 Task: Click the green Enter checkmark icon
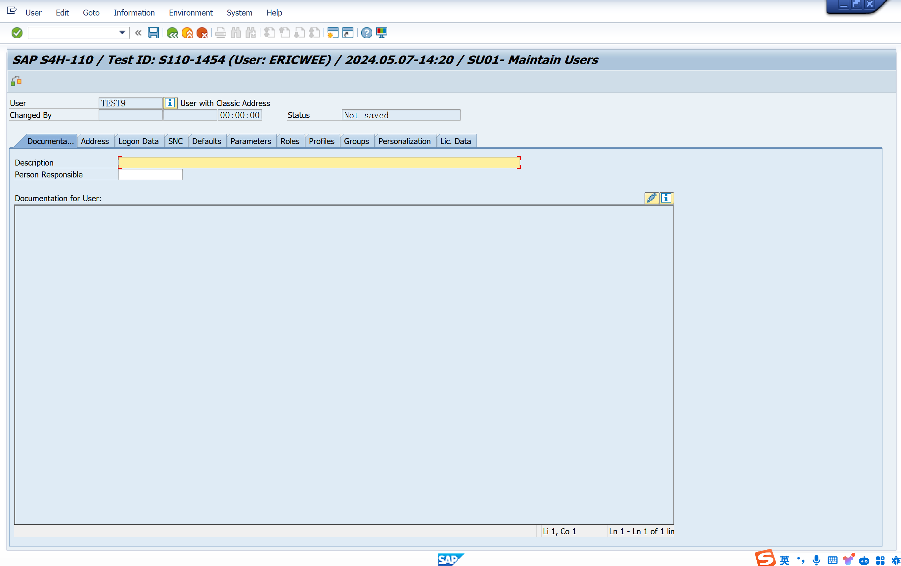click(x=17, y=33)
